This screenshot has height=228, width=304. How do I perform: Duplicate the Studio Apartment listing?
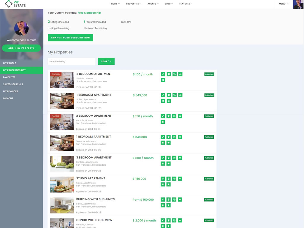coord(174,179)
